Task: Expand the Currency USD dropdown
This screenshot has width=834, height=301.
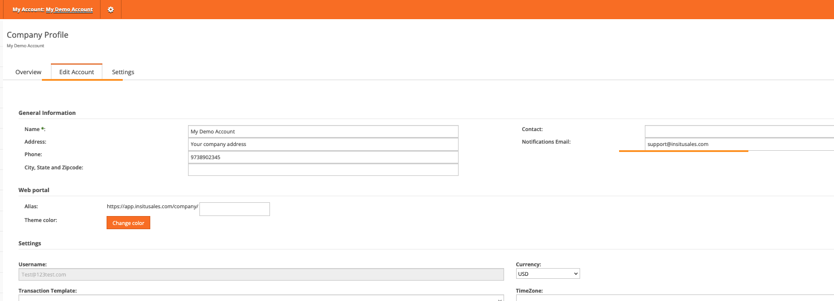Action: click(548, 274)
